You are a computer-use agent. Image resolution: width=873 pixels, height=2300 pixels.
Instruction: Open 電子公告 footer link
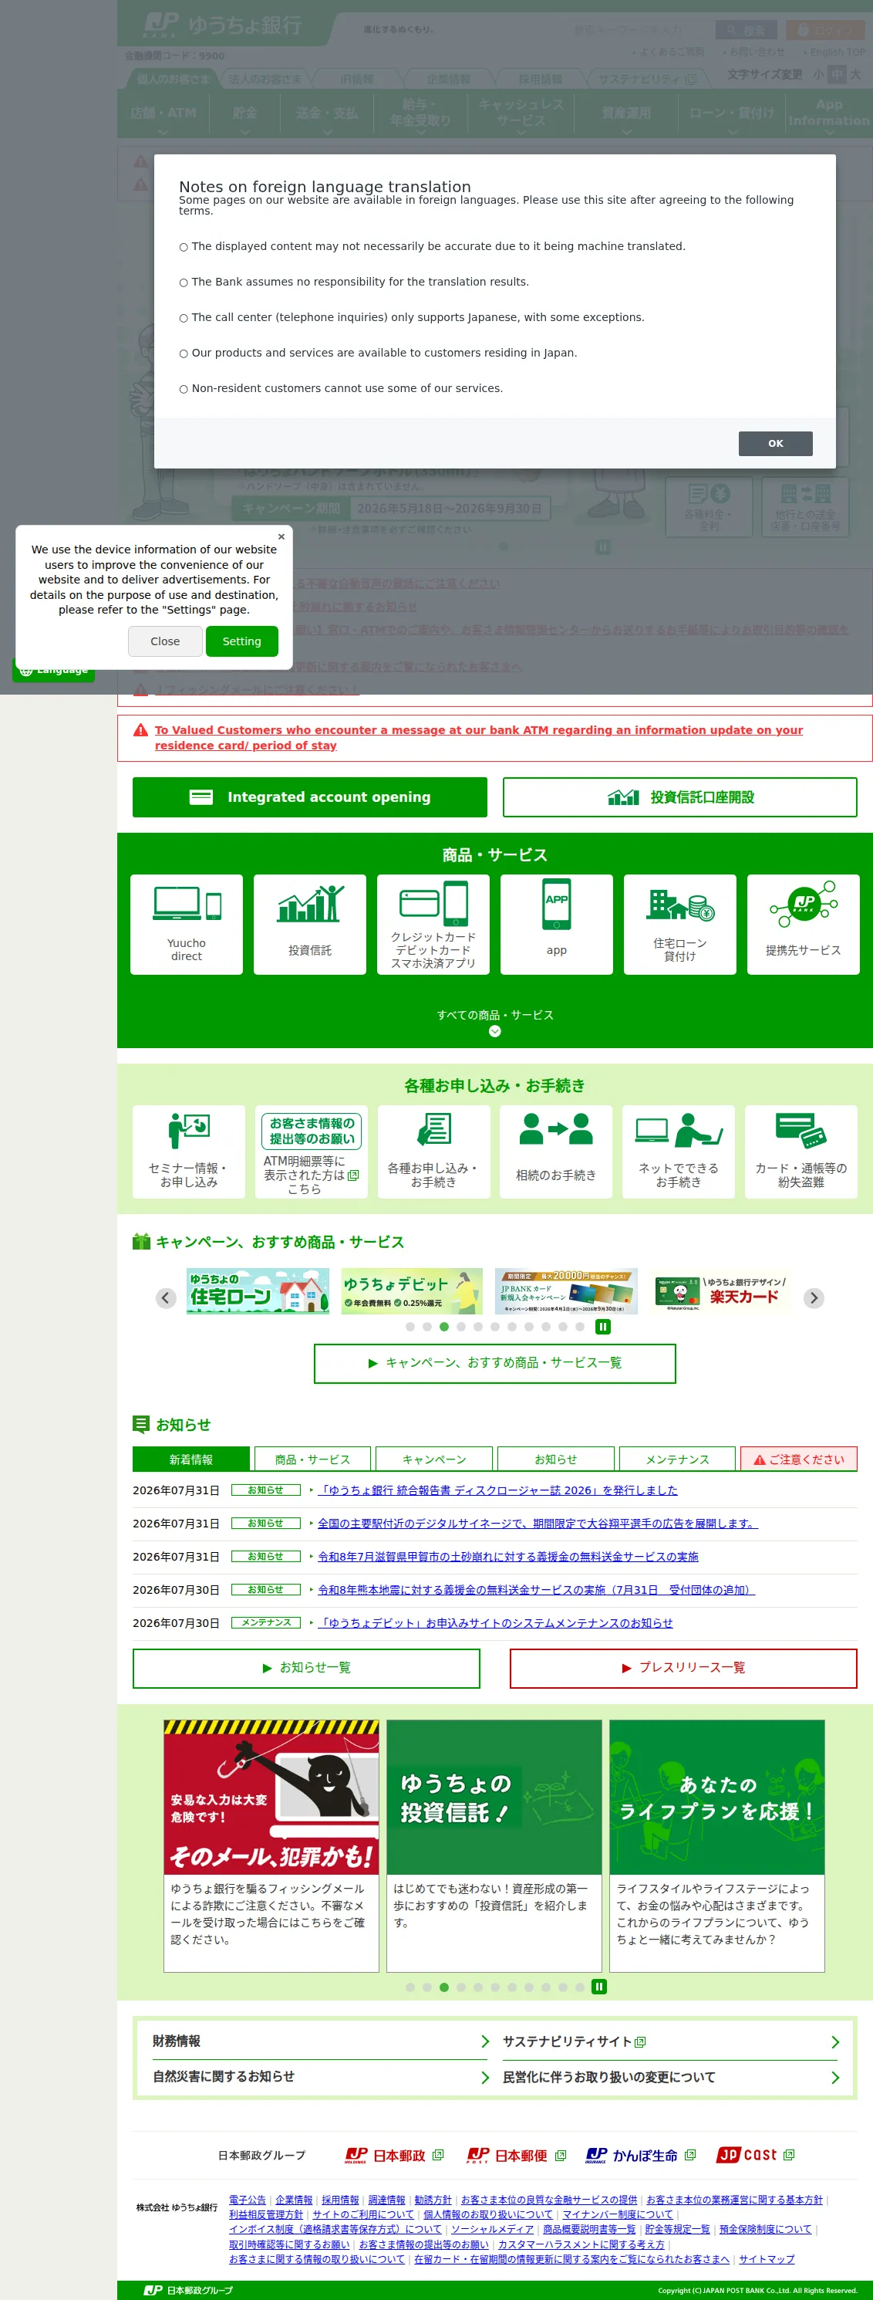tap(247, 2200)
